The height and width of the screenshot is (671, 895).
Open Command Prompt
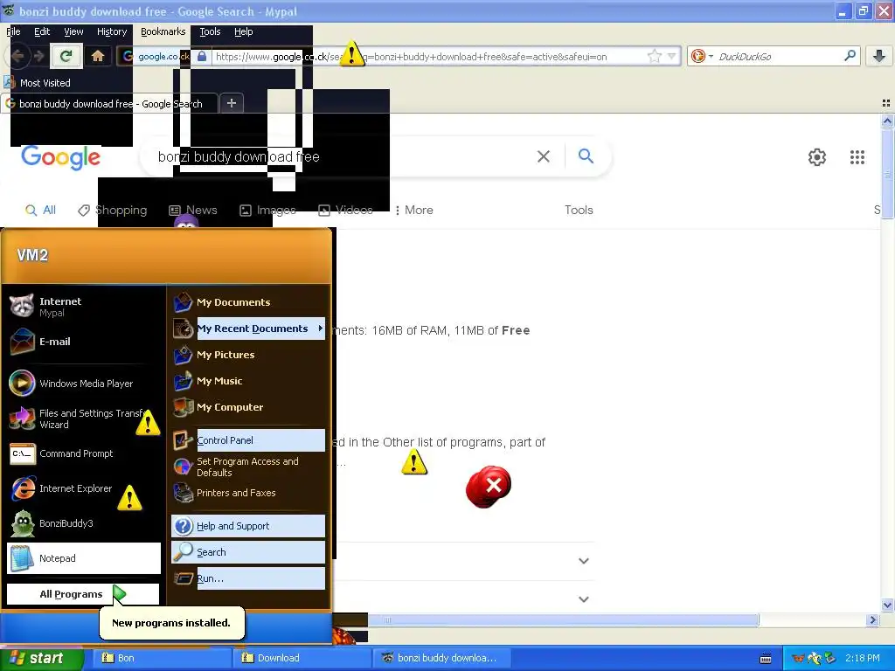(x=85, y=453)
